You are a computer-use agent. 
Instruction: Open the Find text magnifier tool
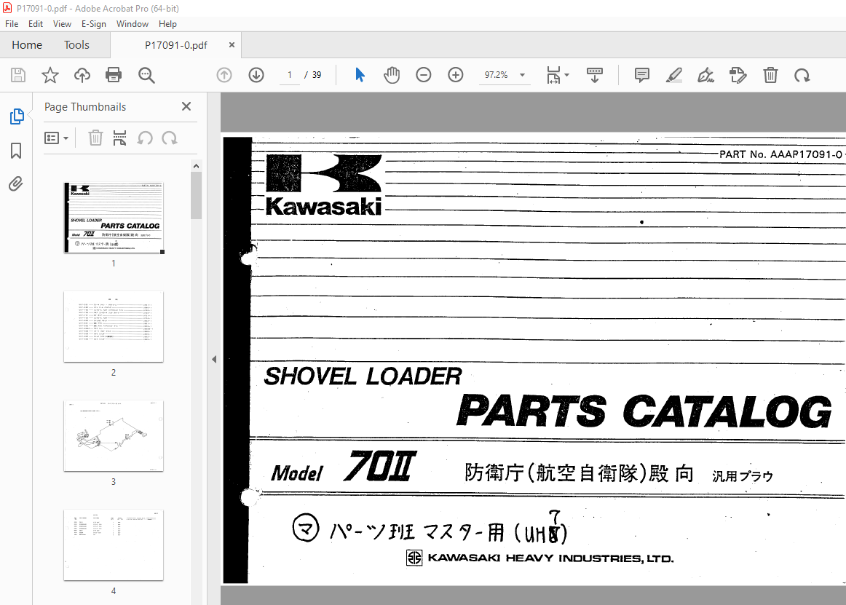[146, 75]
